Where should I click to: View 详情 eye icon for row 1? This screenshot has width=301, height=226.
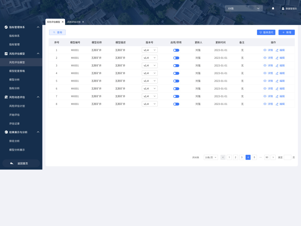[x=265, y=50]
